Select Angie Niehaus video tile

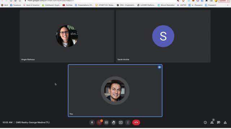coord(67,36)
